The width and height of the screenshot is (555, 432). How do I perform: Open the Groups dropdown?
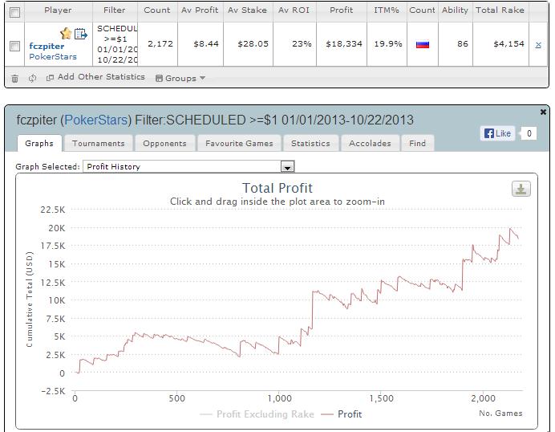pos(180,78)
